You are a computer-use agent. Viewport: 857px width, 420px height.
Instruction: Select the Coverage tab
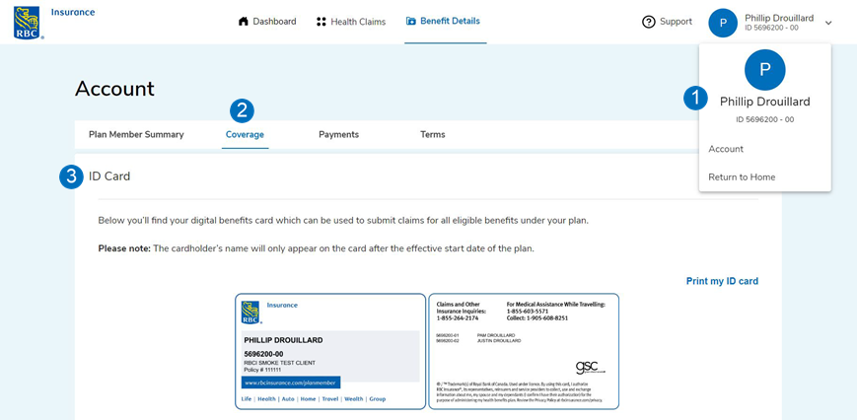245,134
